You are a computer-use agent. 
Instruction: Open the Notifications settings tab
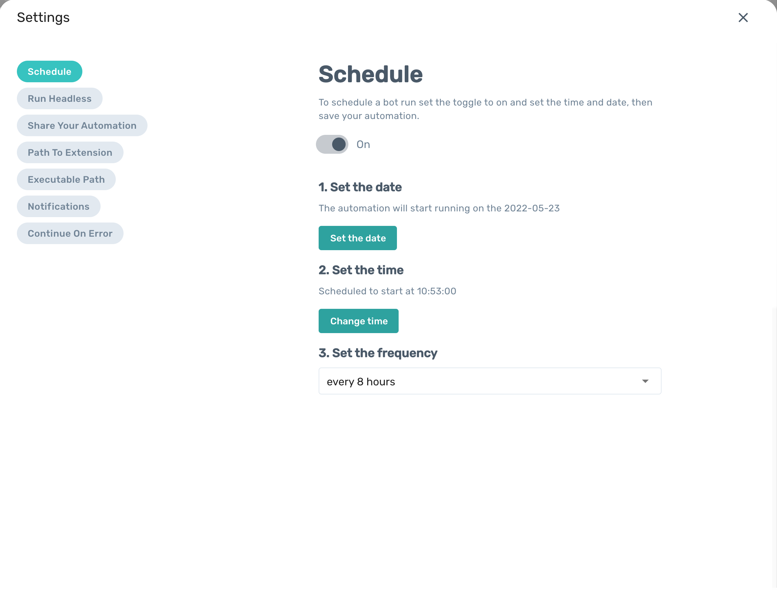58,206
